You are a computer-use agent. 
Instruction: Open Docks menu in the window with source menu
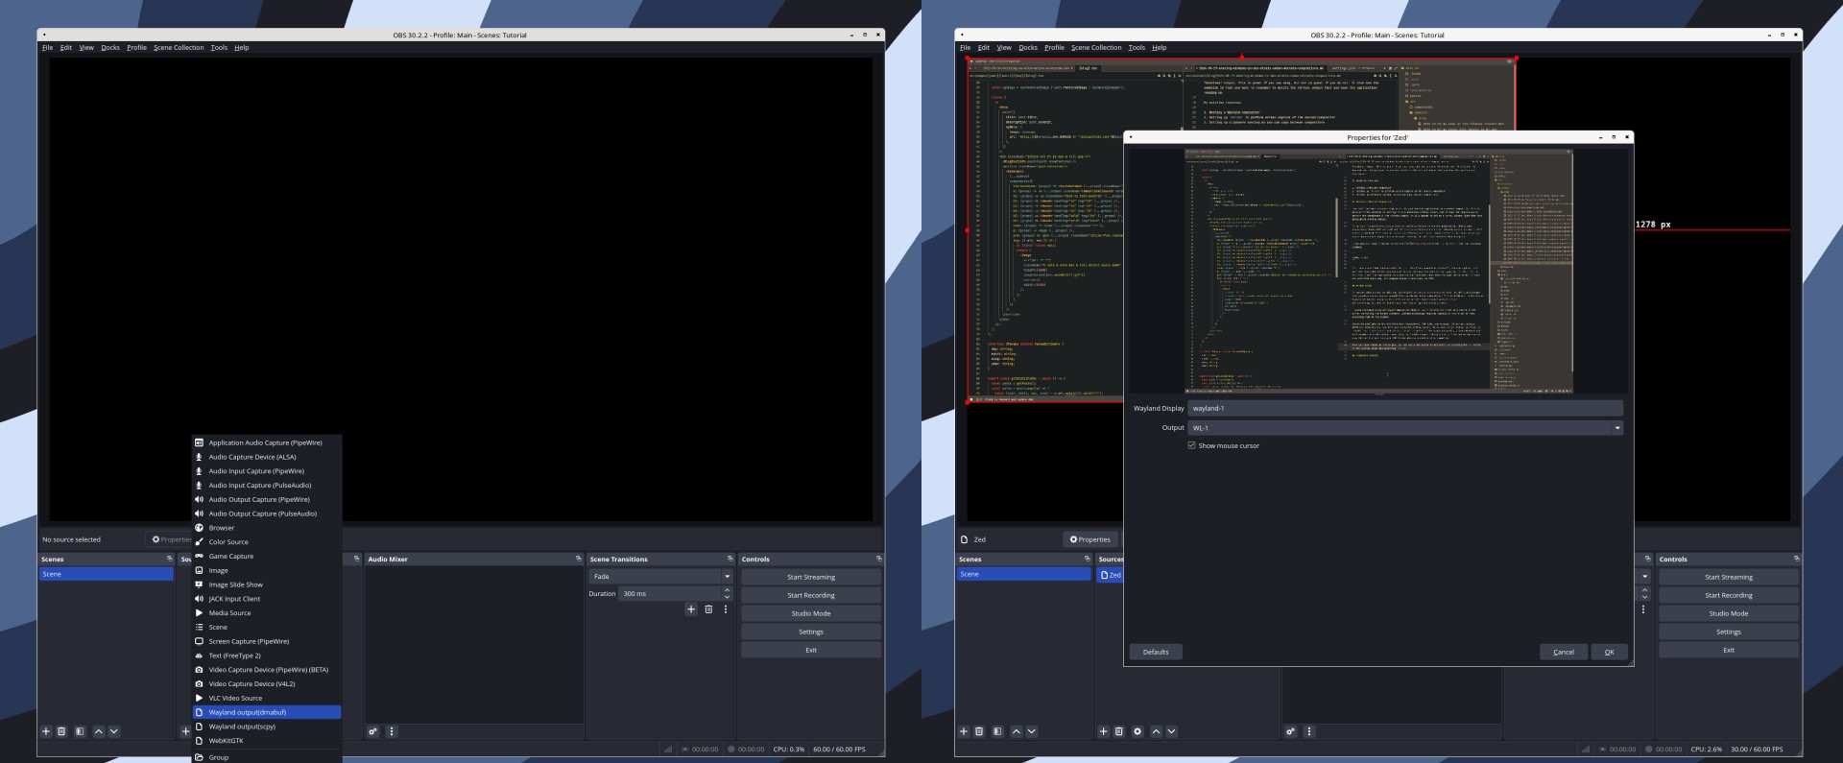[110, 47]
